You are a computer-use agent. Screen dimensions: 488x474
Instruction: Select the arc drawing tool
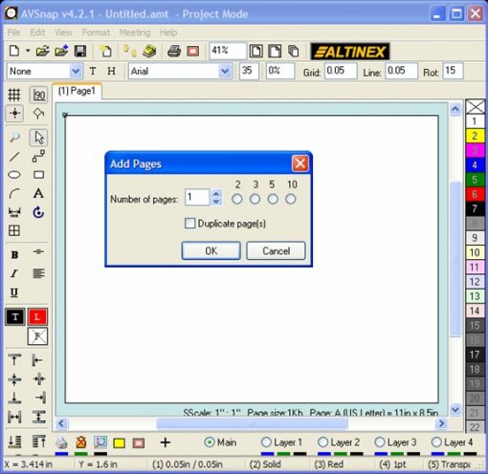pos(14,193)
